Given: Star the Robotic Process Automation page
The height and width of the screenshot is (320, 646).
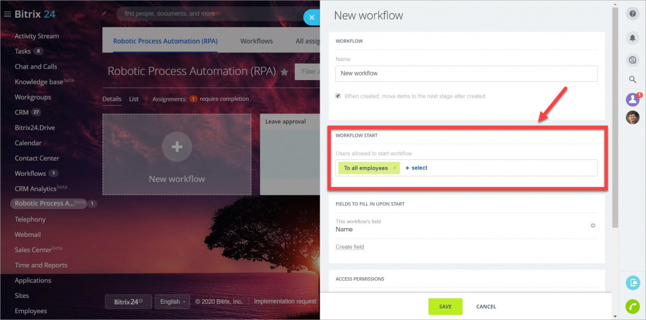Looking at the screenshot, I should [284, 72].
